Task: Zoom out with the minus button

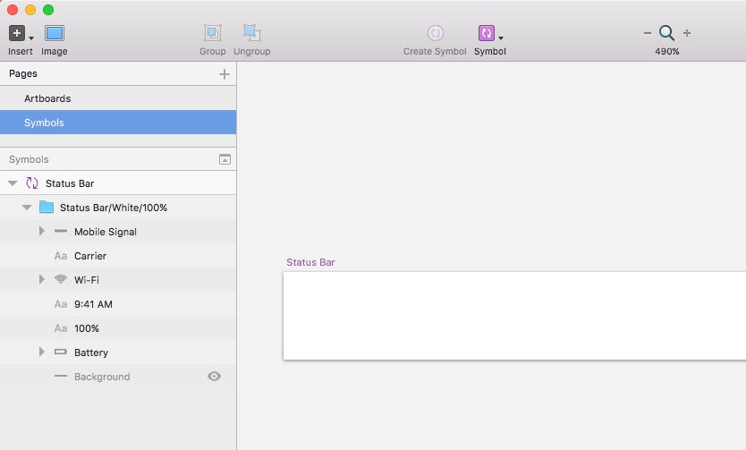Action: (x=647, y=33)
